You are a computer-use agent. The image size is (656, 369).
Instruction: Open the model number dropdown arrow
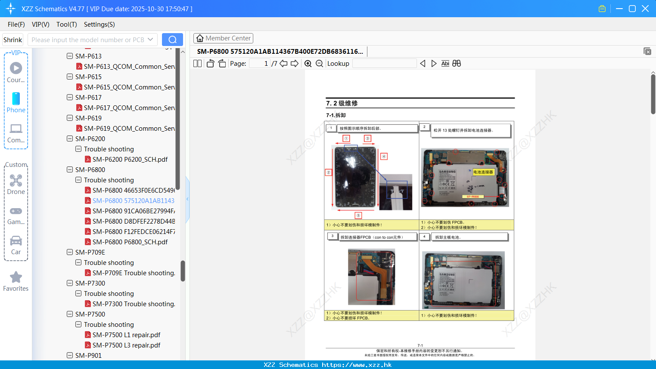[150, 40]
